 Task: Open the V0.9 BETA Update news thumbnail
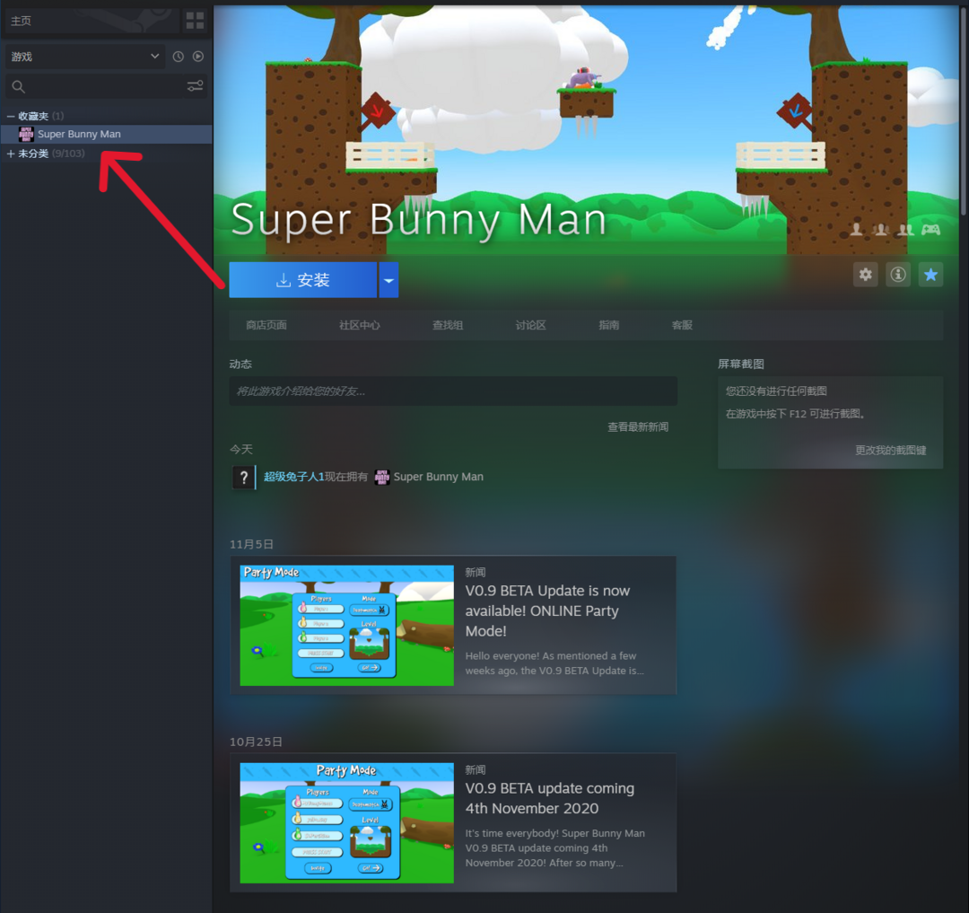tap(346, 625)
